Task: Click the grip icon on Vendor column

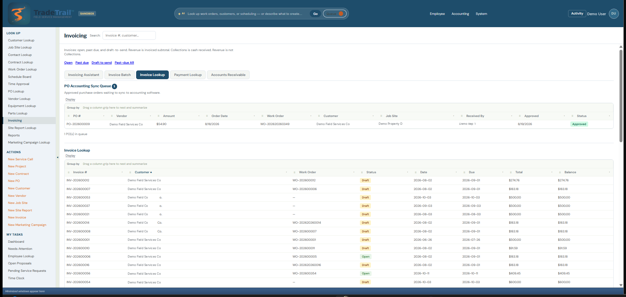Action: click(x=112, y=116)
